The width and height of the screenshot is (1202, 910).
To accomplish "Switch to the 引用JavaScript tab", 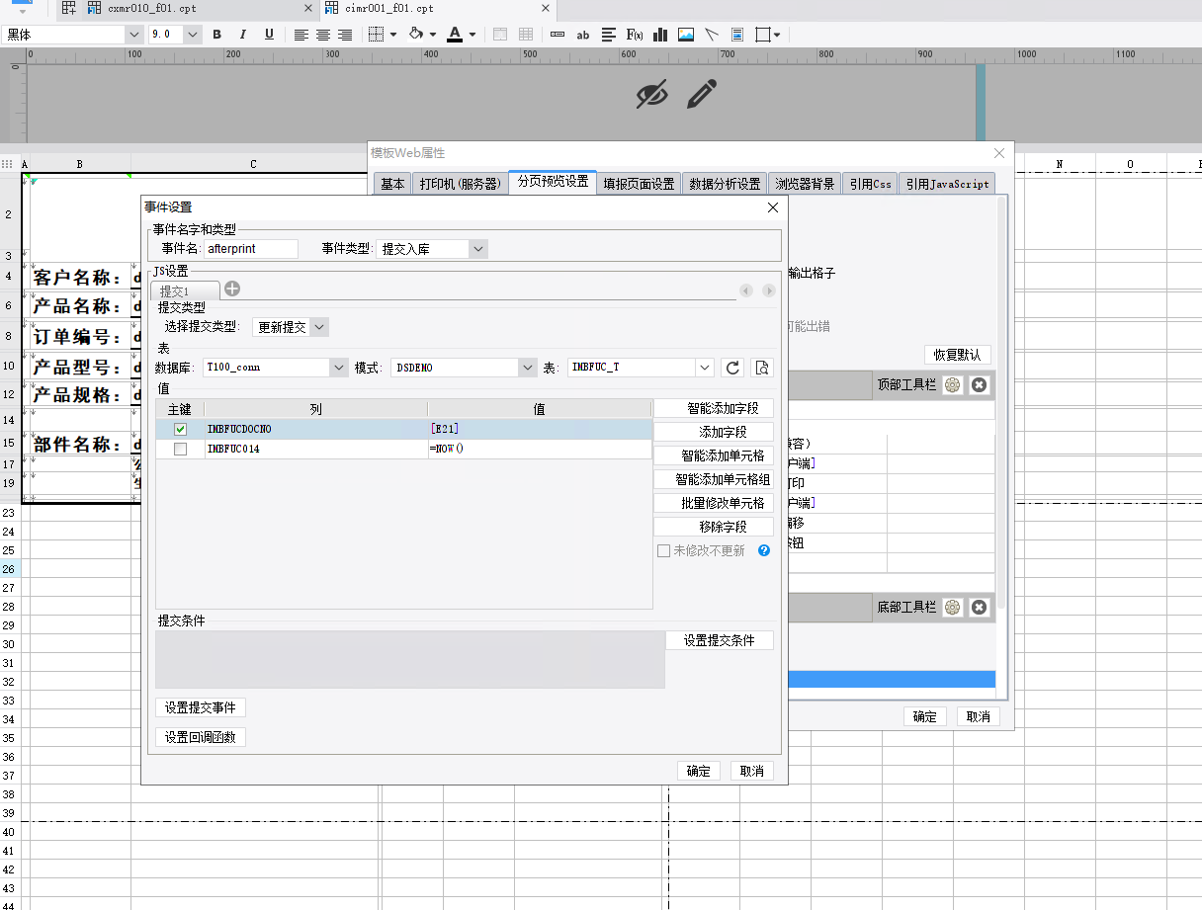I will [947, 184].
